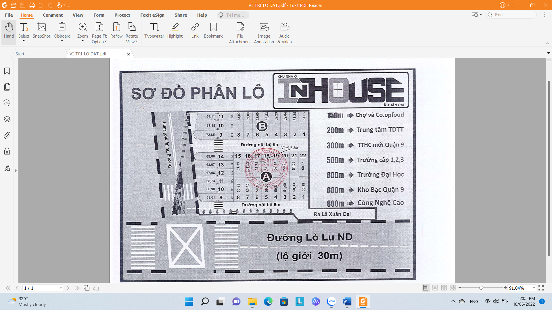Insert a Link
Viewport: 552px width, 310px height.
(x=195, y=30)
